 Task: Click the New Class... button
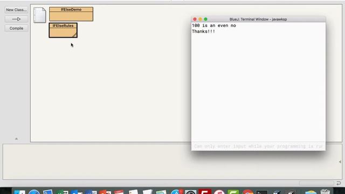click(x=16, y=10)
